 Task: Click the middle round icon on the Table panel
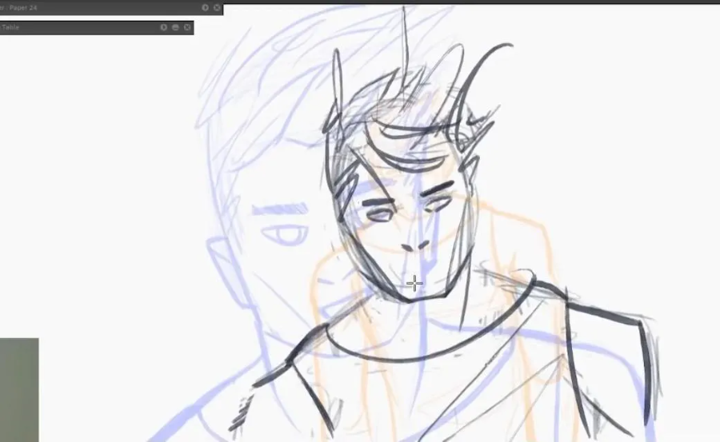pos(175,27)
